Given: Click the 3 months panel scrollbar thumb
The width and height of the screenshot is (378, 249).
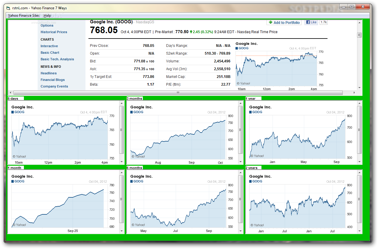Looking at the screenshot, I should pyautogui.click(x=241, y=130).
